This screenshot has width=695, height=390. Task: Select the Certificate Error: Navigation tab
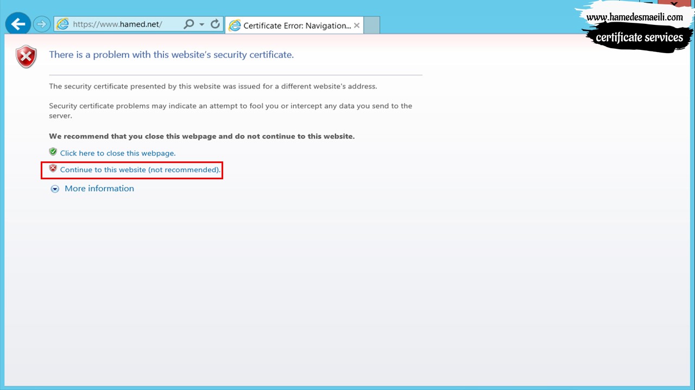coord(294,25)
